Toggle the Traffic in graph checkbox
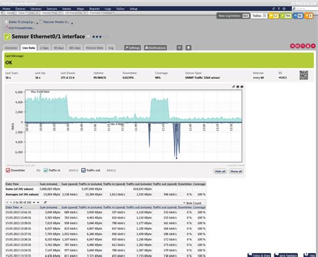This screenshot has height=257, width=318. click(x=46, y=170)
